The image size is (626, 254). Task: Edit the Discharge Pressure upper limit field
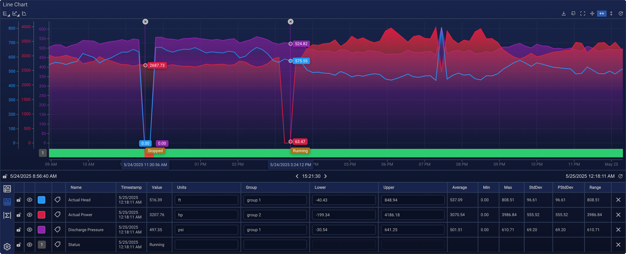coord(413,230)
